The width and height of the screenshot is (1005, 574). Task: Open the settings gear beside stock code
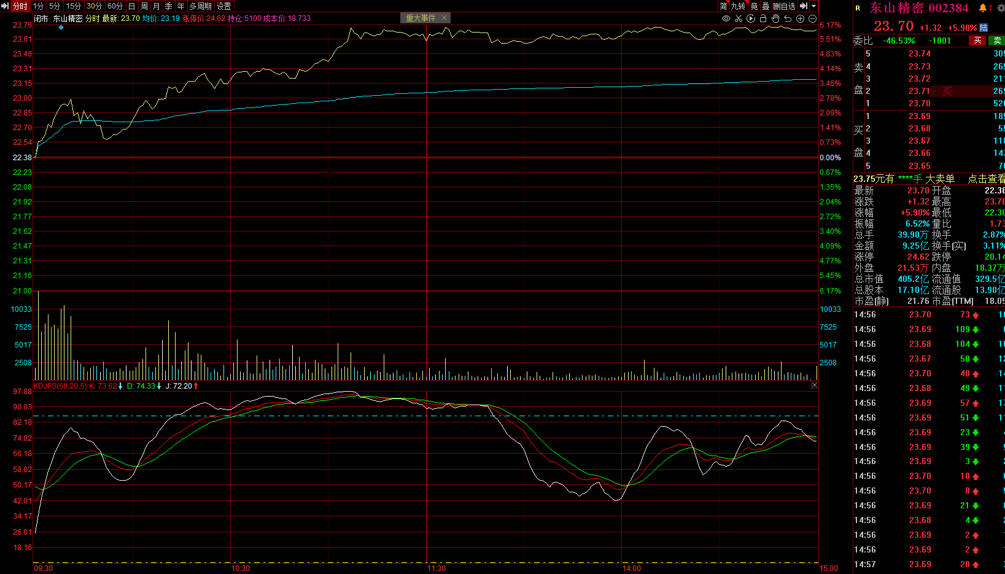click(x=1001, y=8)
